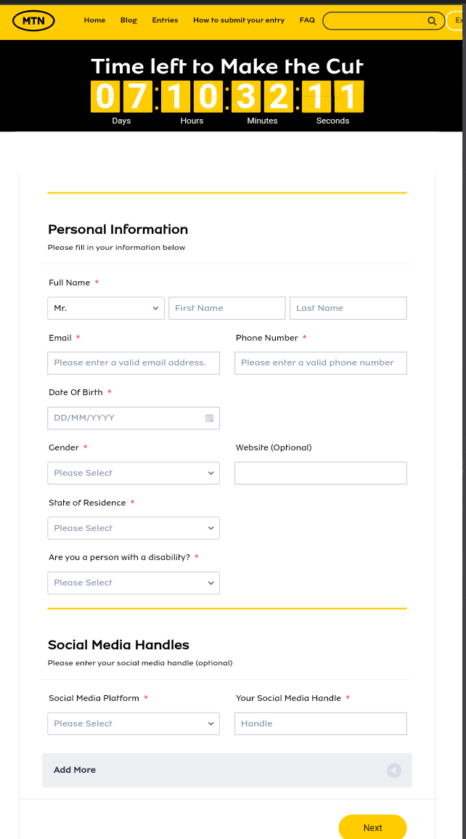
Task: Click the Add More arrow icon
Action: pyautogui.click(x=393, y=771)
